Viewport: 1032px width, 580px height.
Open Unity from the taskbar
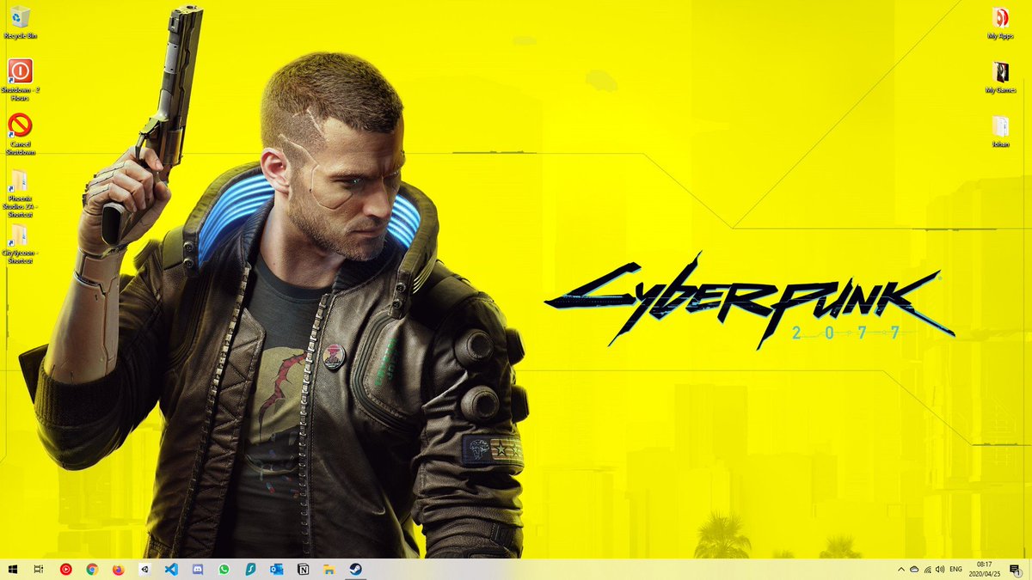144,569
